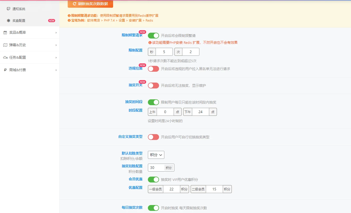351x213 pixels.
Task: Enable the 违规拉黑 blacklist toggle
Action: (153, 69)
